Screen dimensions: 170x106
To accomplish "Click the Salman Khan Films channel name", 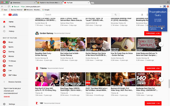I will click(67, 23).
